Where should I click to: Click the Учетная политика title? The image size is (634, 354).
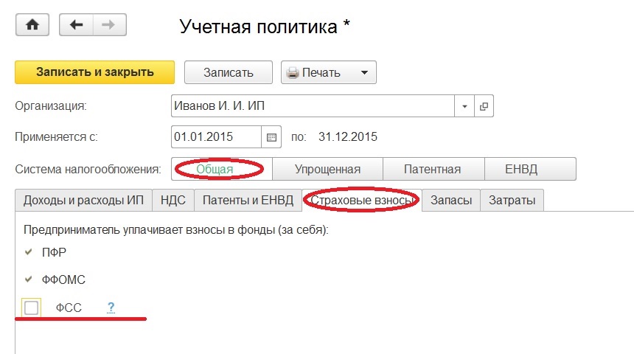265,27
